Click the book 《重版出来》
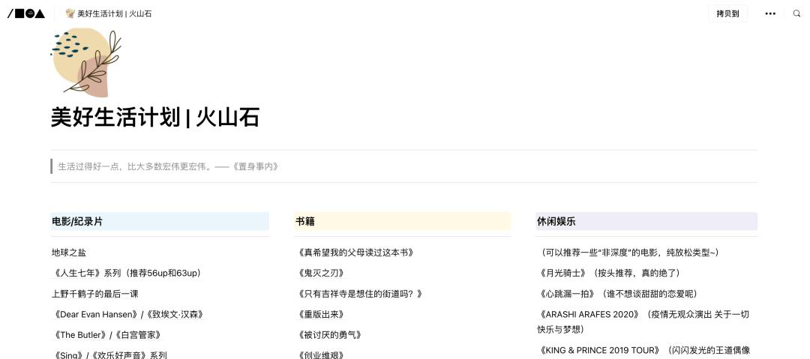 [x=321, y=314]
